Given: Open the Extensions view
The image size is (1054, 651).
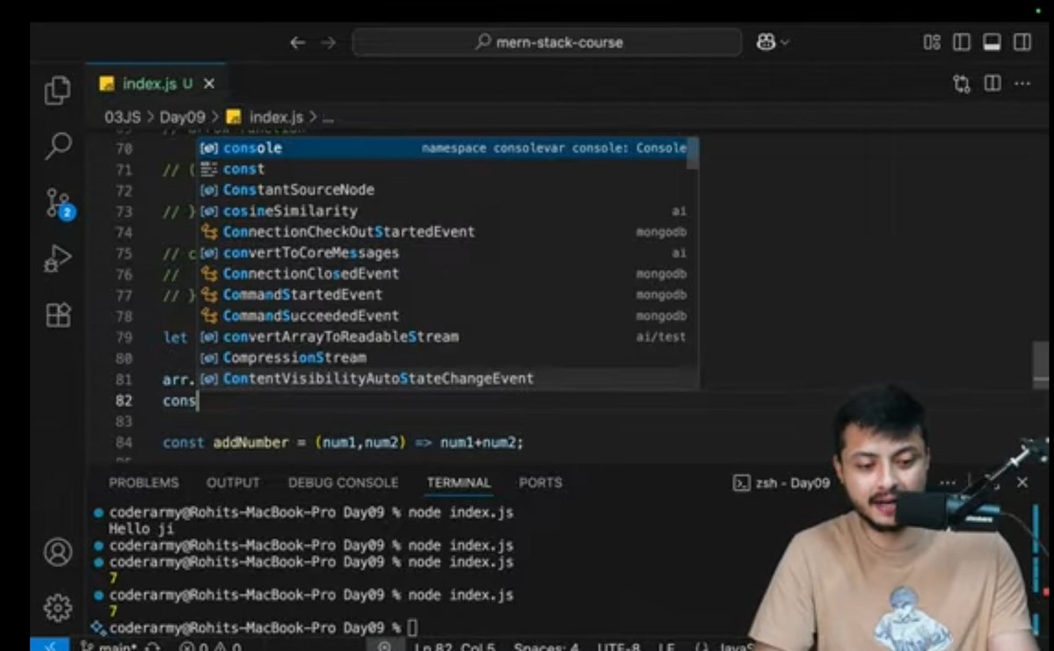Looking at the screenshot, I should 58,315.
